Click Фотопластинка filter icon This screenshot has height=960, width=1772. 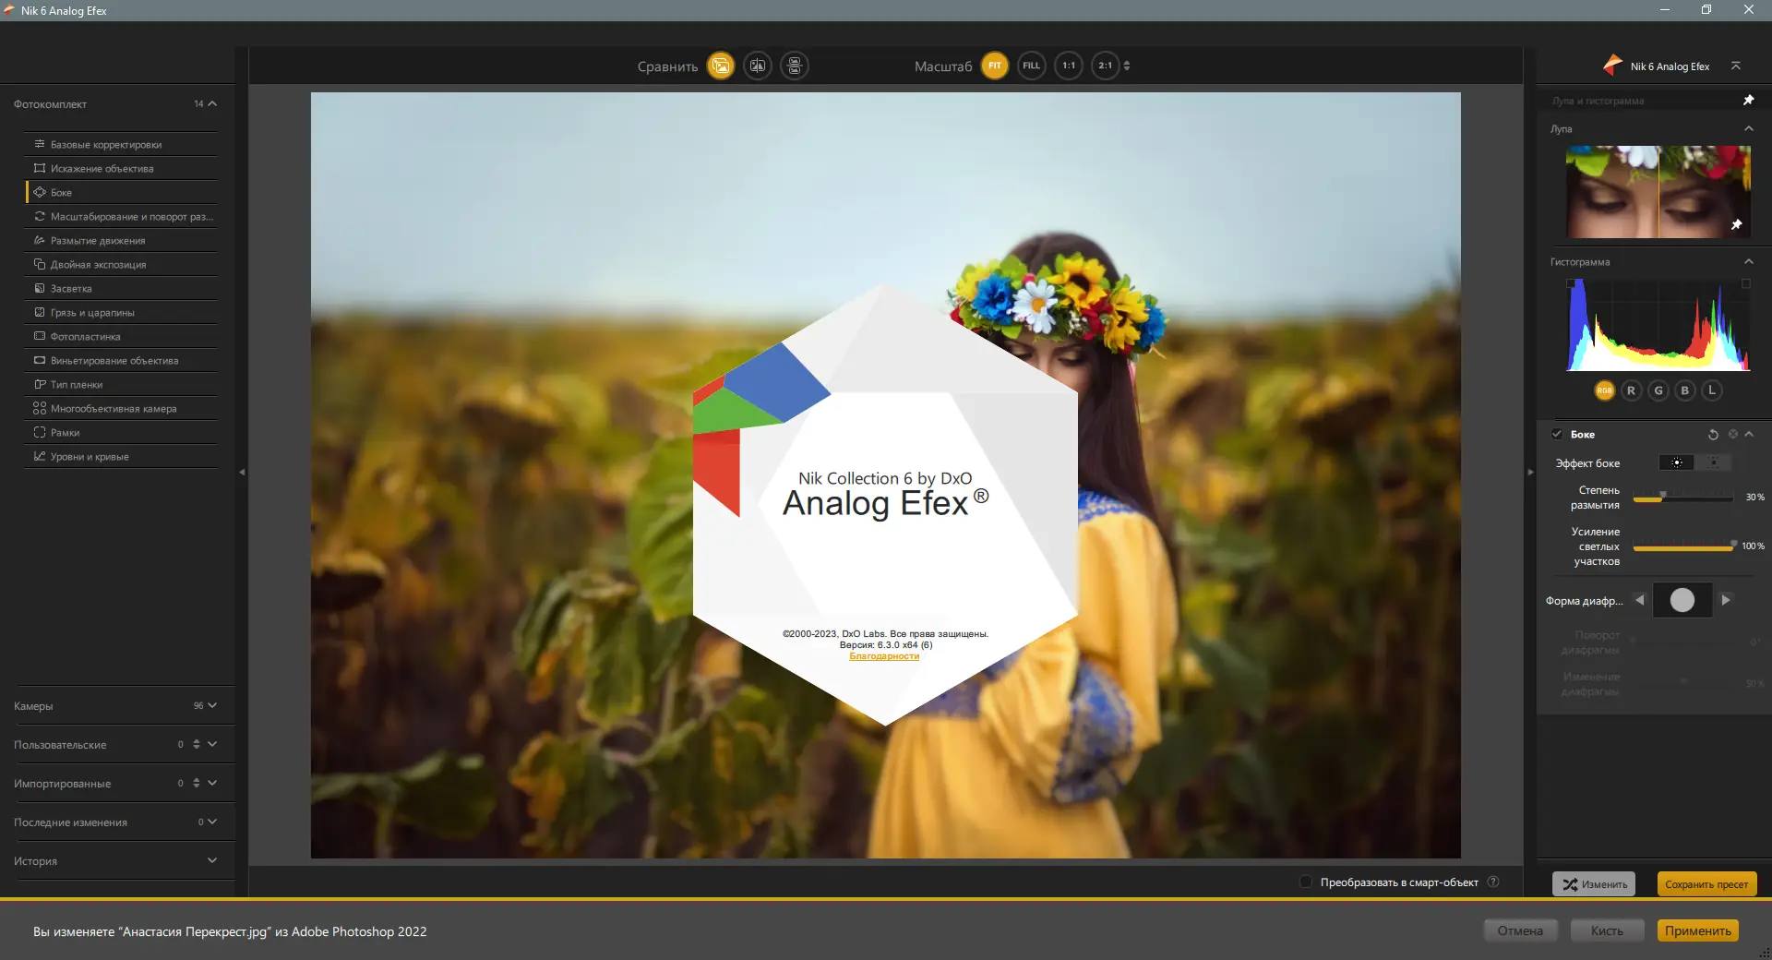40,336
